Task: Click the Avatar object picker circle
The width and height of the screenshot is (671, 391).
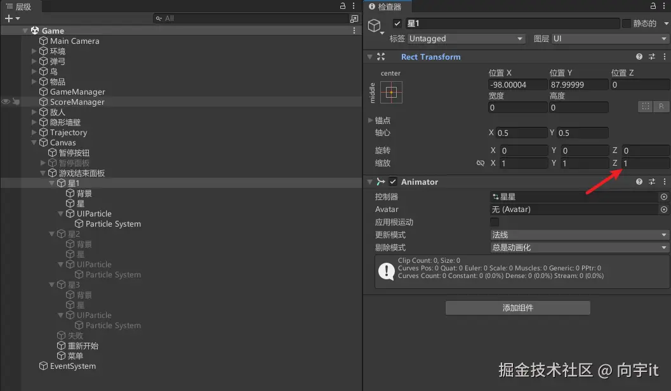Action: [x=663, y=209]
